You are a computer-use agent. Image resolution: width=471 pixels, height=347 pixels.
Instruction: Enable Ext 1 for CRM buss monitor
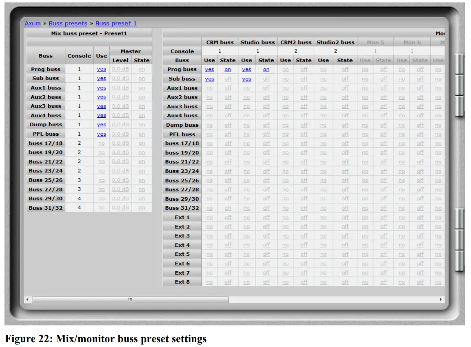pyautogui.click(x=209, y=217)
